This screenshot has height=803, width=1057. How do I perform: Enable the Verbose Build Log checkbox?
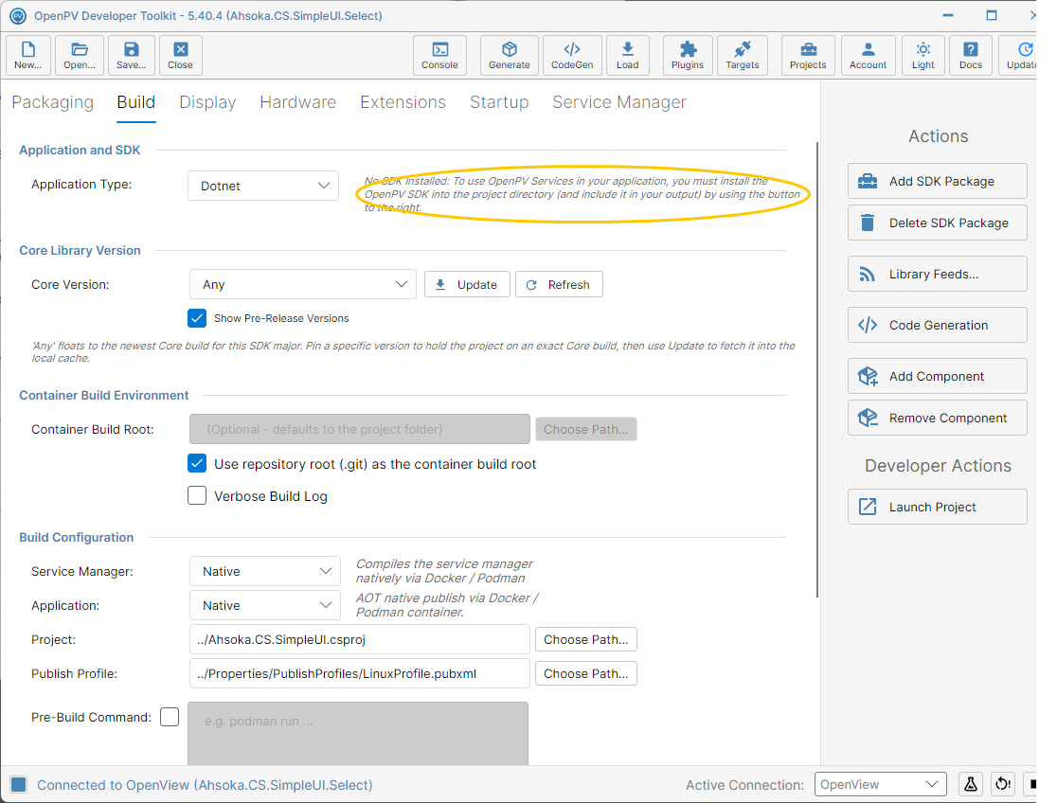(197, 495)
